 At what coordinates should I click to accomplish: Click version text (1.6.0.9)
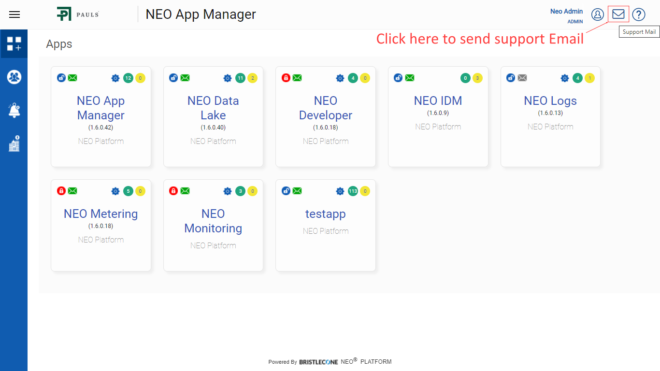(438, 113)
